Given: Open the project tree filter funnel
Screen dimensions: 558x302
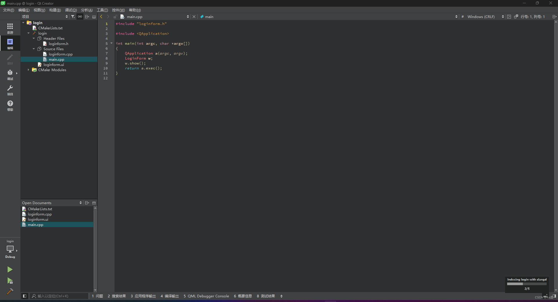Looking at the screenshot, I should (x=73, y=17).
